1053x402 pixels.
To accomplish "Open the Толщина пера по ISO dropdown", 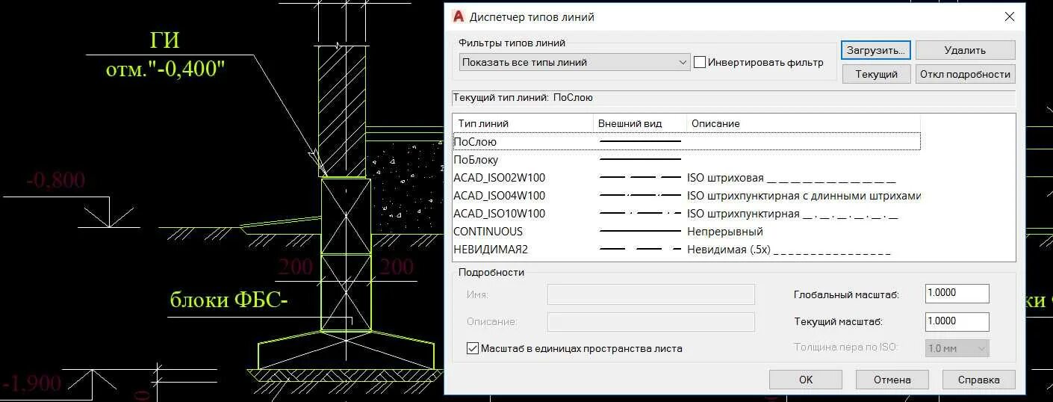I will pyautogui.click(x=957, y=348).
